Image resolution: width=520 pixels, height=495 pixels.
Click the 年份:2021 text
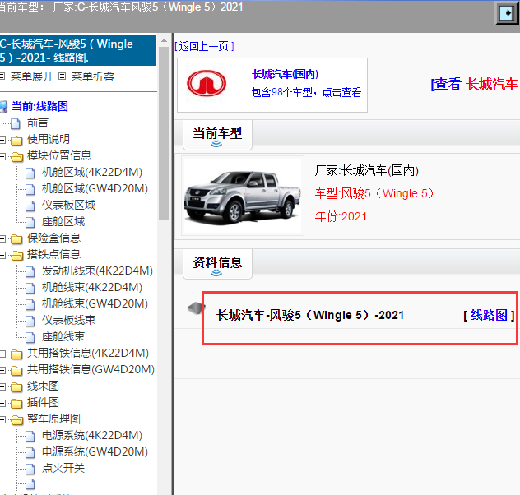pyautogui.click(x=341, y=217)
